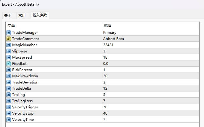Click the FixedLot double-type icon
Image resolution: width=204 pixels, height=127 pixels.
pos(8,64)
